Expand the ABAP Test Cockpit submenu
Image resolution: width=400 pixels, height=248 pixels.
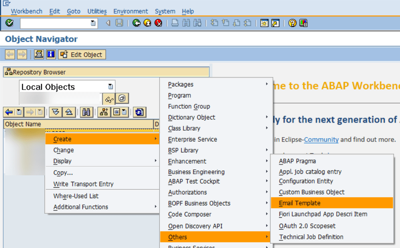266,181
